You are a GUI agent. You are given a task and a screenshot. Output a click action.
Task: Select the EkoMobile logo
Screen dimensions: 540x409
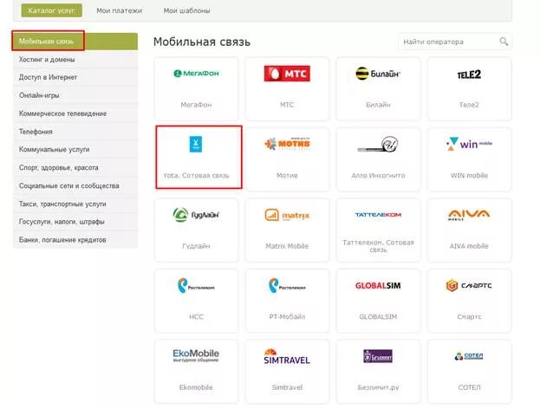point(196,355)
